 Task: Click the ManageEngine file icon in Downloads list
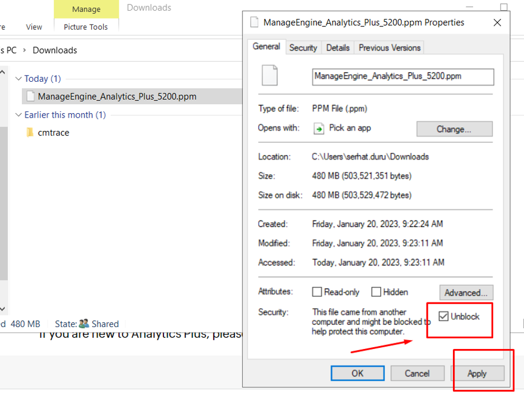(30, 96)
